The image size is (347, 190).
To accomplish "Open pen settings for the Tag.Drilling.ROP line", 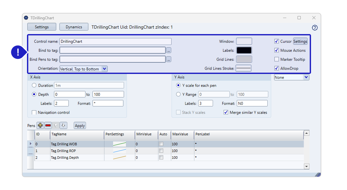I will (119, 151).
